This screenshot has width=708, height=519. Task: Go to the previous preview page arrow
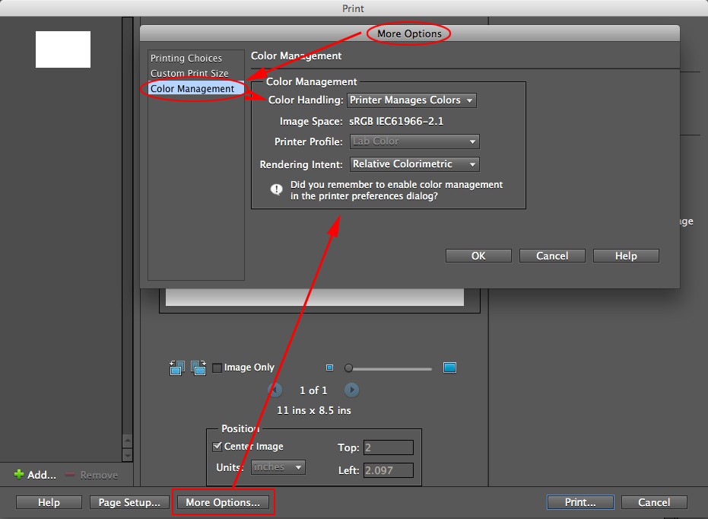tap(276, 390)
